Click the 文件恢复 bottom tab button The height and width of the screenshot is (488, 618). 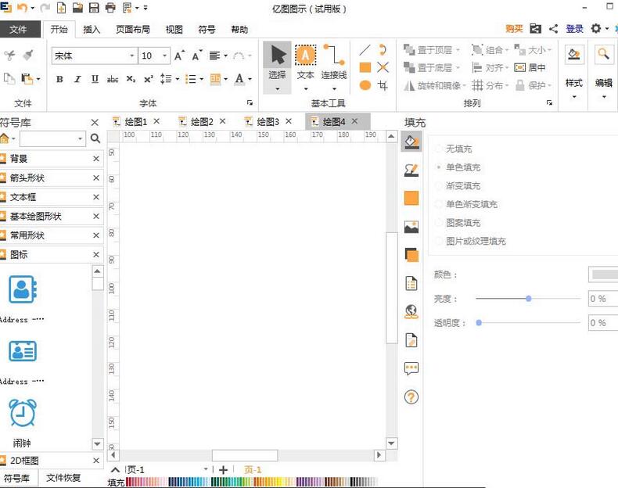tap(63, 478)
